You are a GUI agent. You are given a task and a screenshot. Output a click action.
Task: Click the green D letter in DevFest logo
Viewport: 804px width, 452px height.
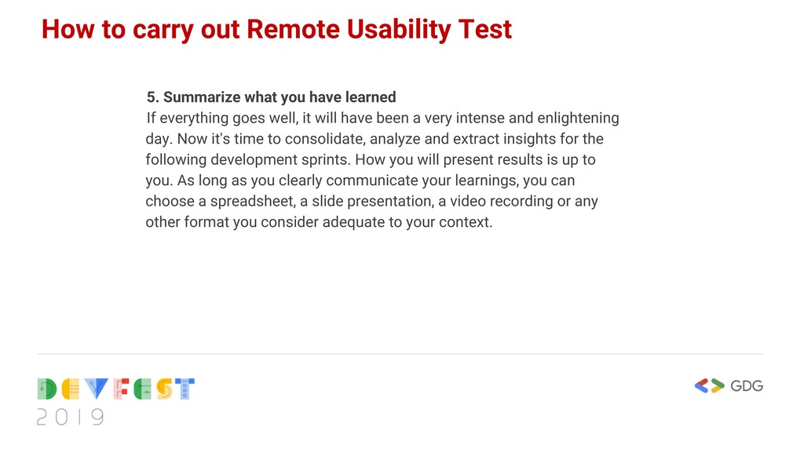[x=46, y=389]
